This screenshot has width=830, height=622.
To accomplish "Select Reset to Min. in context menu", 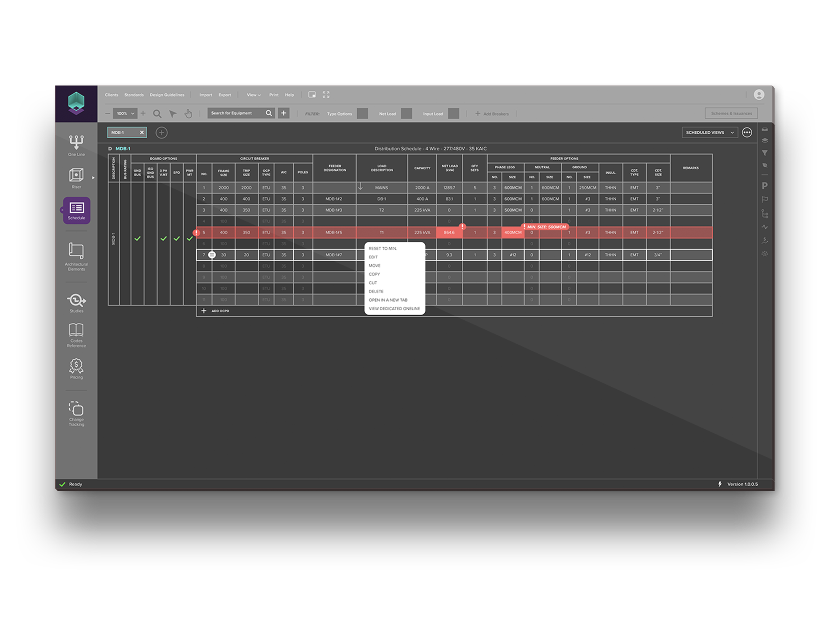I will pos(382,248).
